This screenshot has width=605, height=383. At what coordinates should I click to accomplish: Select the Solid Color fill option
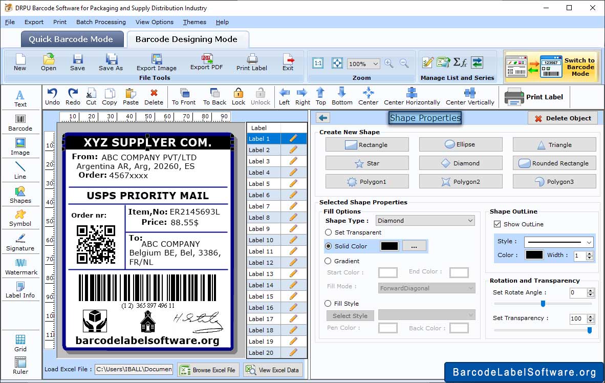coord(329,246)
